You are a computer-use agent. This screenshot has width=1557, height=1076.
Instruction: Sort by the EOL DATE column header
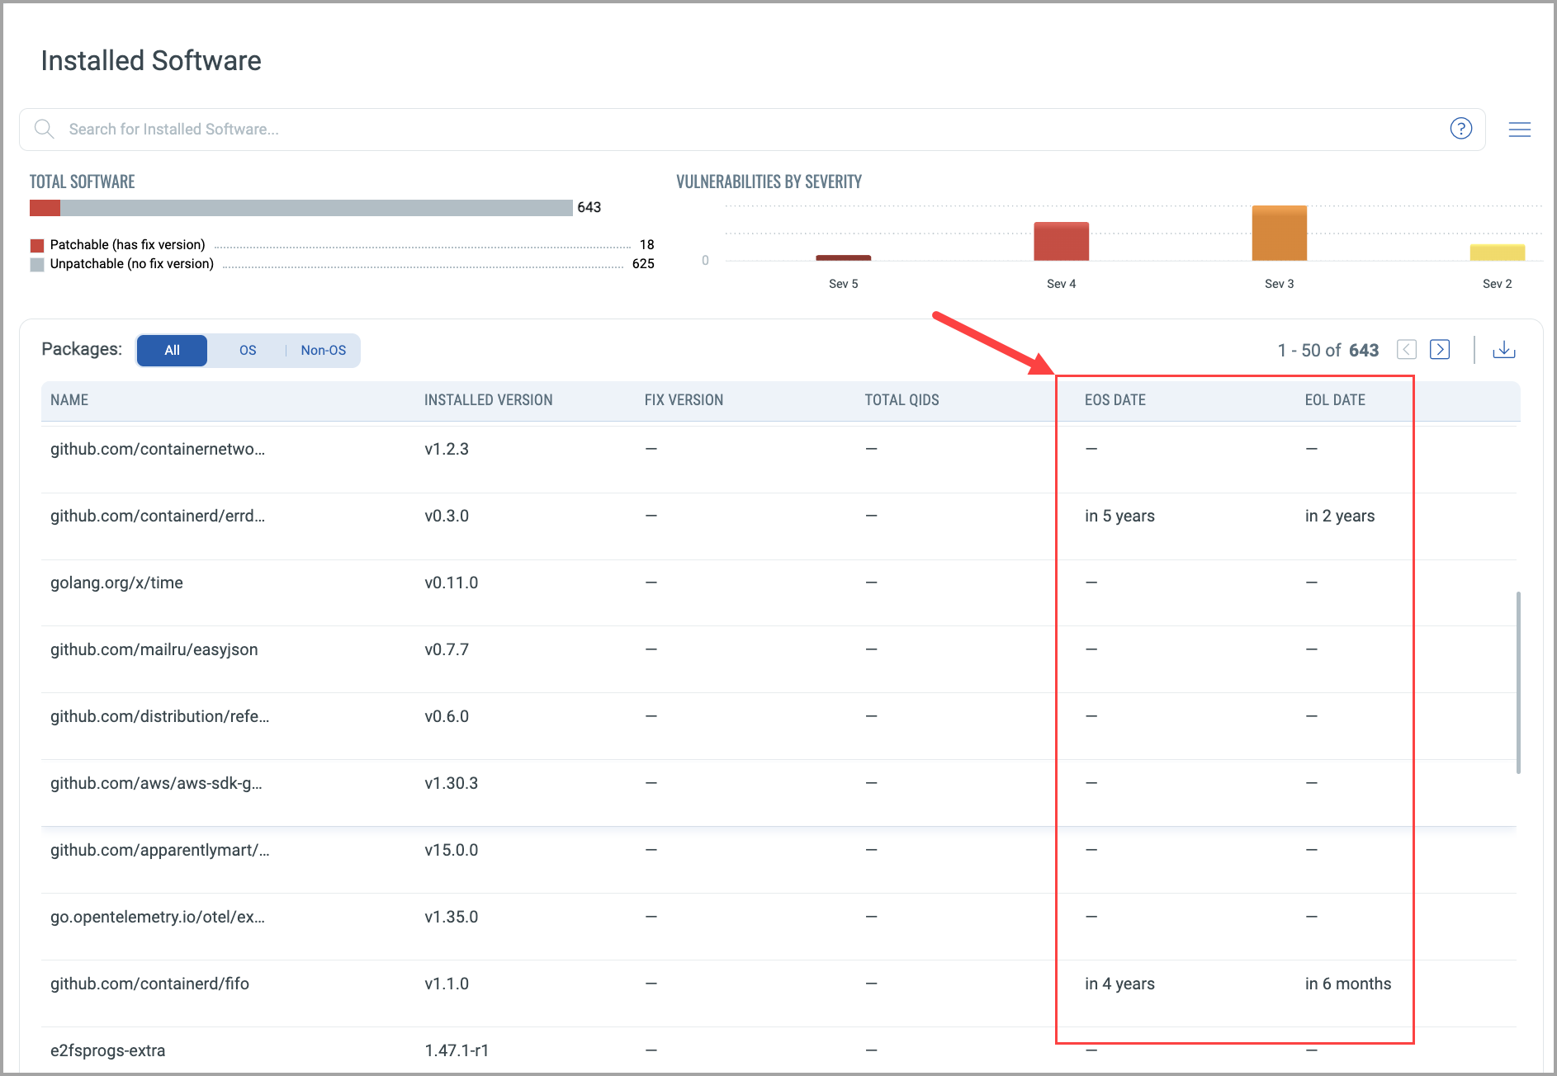pos(1334,400)
